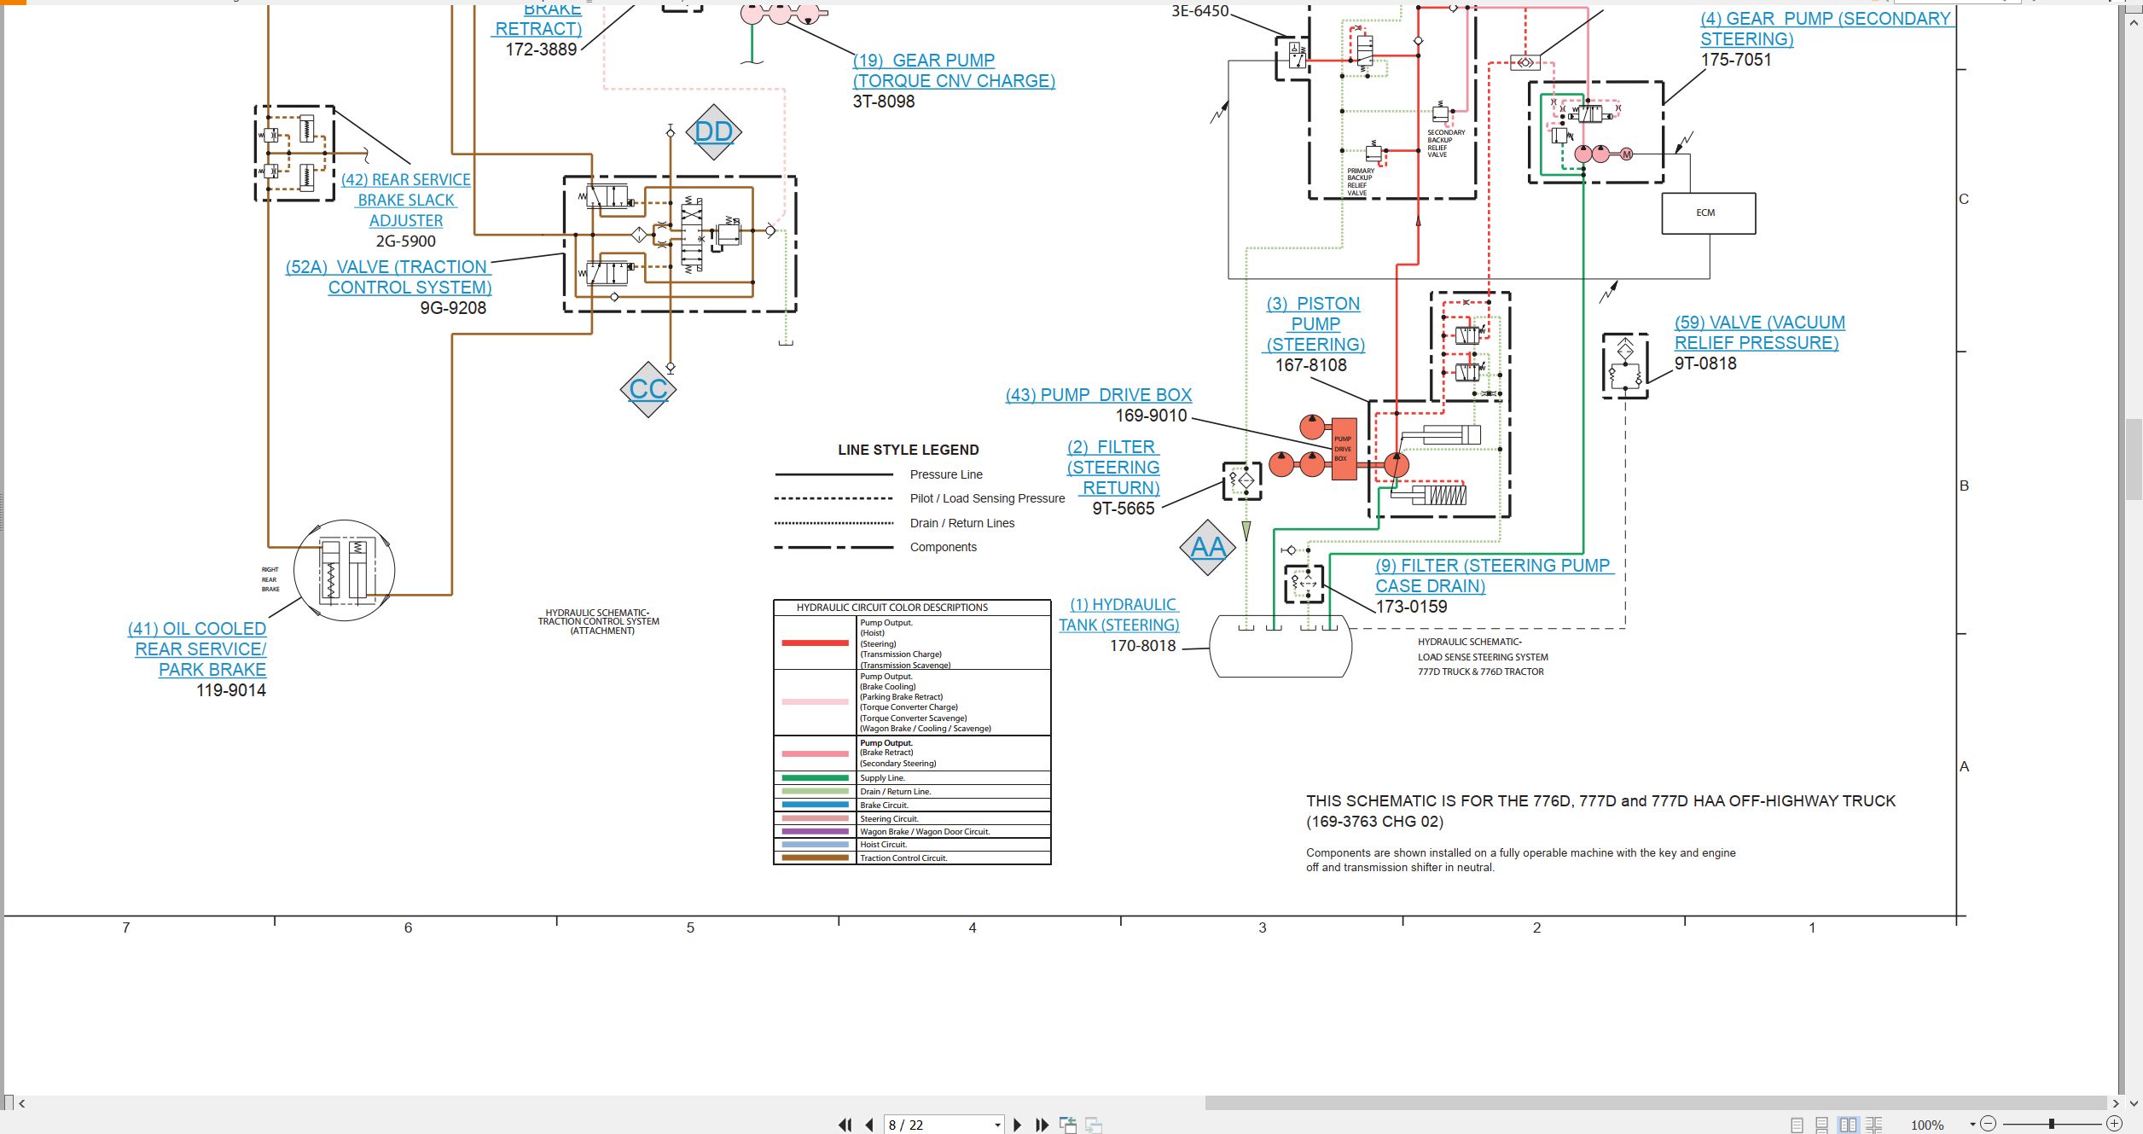Open link (19) Gear Pump Torque CNV Charge

point(954,71)
